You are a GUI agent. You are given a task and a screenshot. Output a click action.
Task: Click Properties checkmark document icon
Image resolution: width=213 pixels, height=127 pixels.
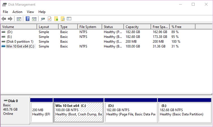(x=50, y=19)
